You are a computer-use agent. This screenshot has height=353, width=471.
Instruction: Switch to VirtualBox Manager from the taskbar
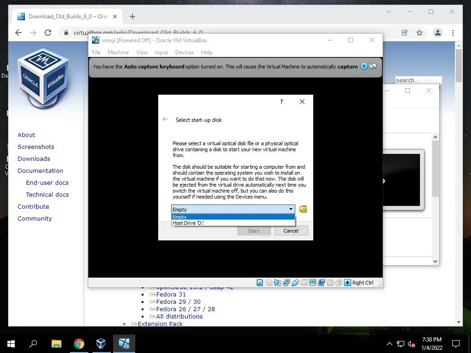tap(101, 344)
